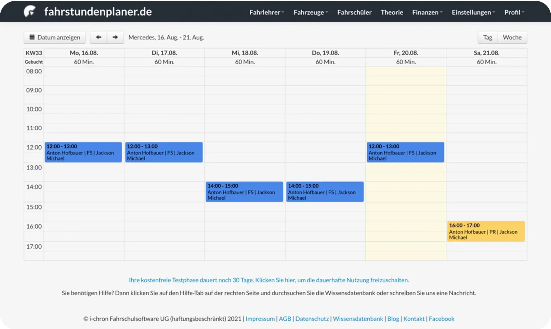Open the Fahrschüler page
The width and height of the screenshot is (551, 329).
click(x=354, y=12)
